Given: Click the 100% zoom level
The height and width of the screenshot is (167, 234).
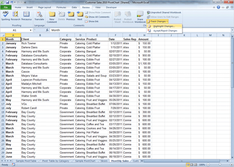Looking at the screenshot, I should (202, 165).
